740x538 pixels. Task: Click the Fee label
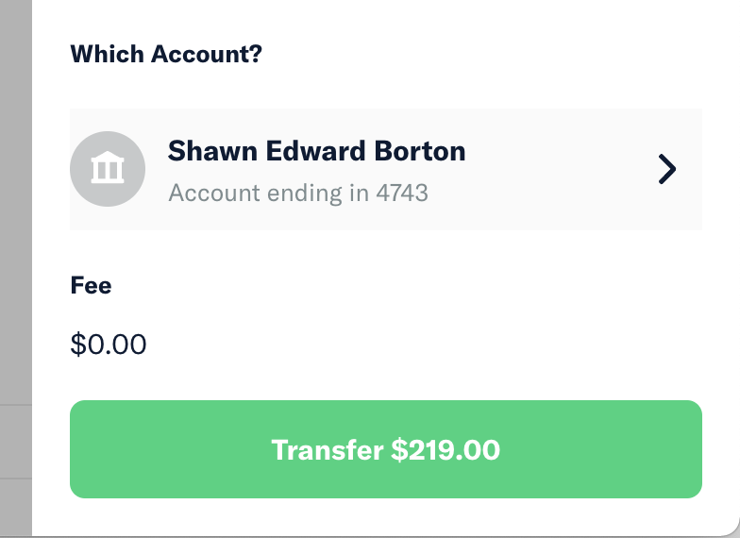(91, 285)
